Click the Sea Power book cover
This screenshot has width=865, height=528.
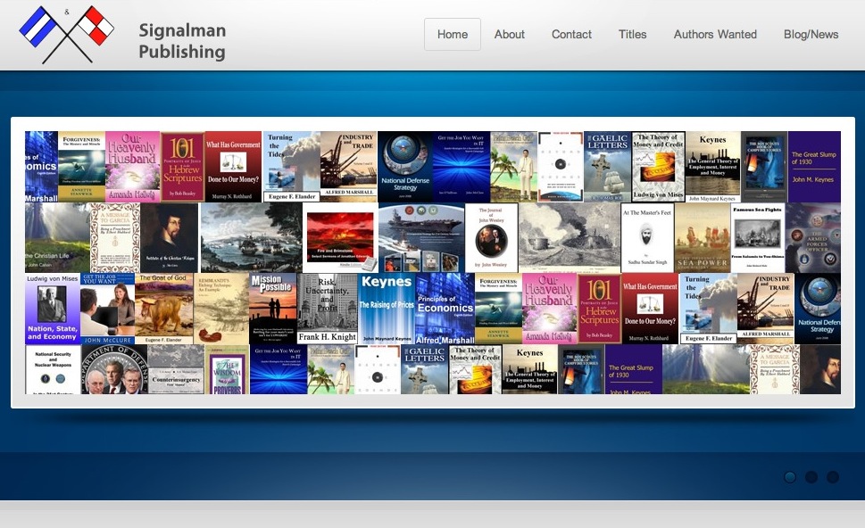click(703, 237)
